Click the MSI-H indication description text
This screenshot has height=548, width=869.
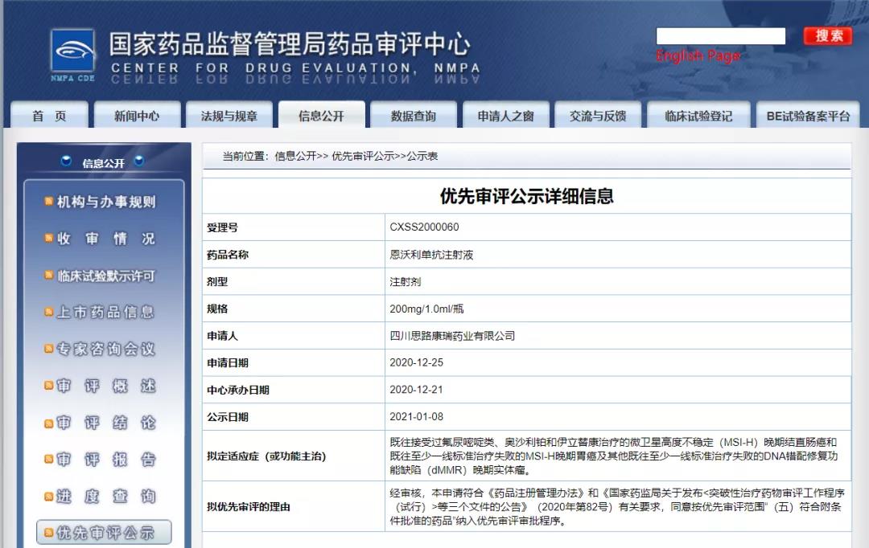613,456
